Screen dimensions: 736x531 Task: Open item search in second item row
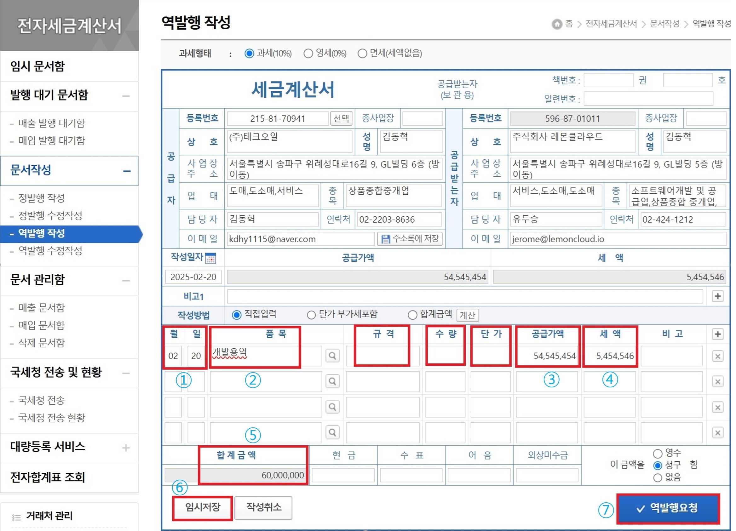pyautogui.click(x=333, y=381)
